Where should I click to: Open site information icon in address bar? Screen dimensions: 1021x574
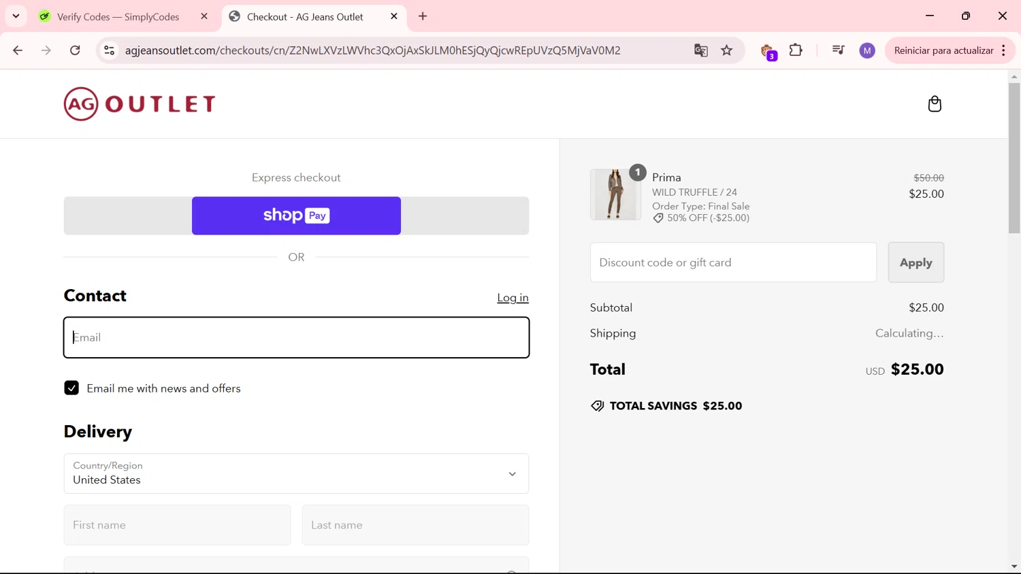click(x=109, y=50)
